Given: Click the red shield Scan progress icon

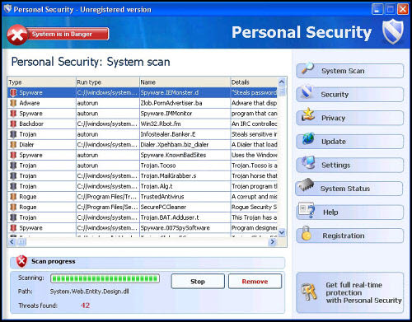Looking at the screenshot, I should (x=21, y=261).
